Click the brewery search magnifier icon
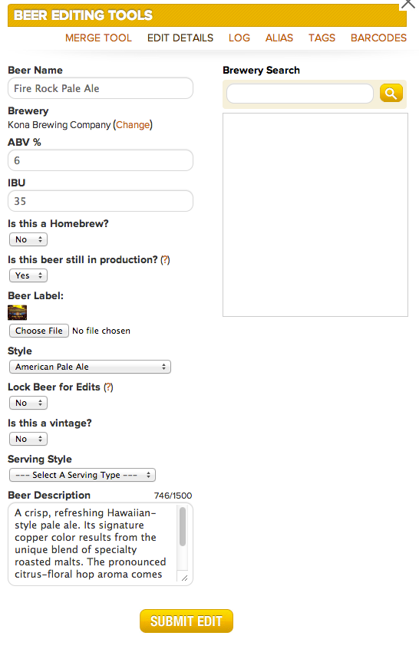419x649 pixels. pyautogui.click(x=391, y=93)
